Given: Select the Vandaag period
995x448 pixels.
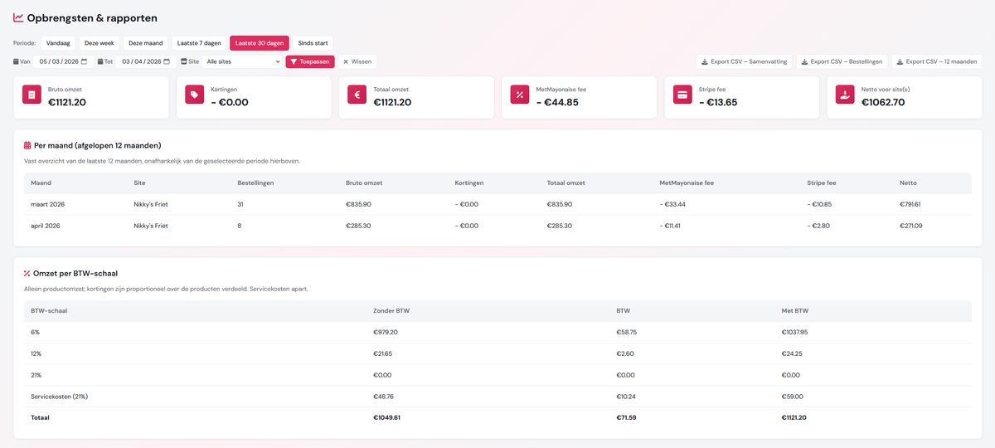Looking at the screenshot, I should 58,43.
